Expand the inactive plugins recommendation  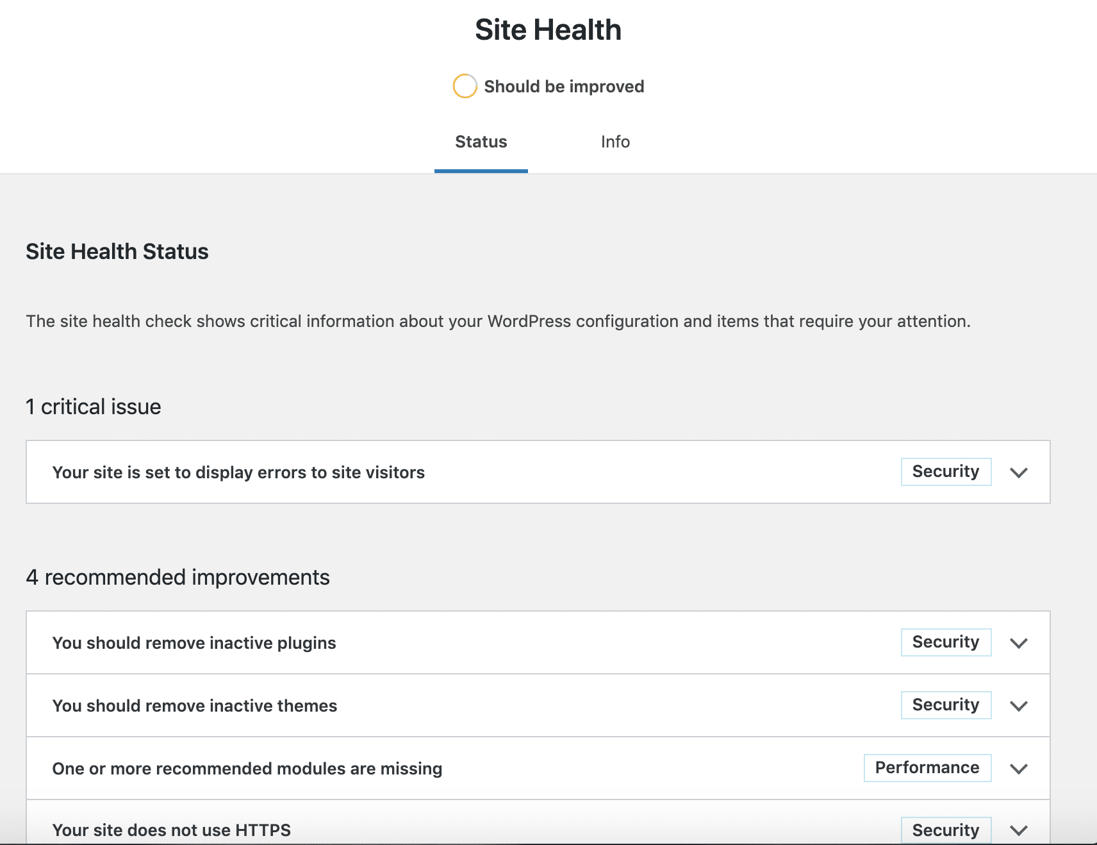[x=1019, y=643]
